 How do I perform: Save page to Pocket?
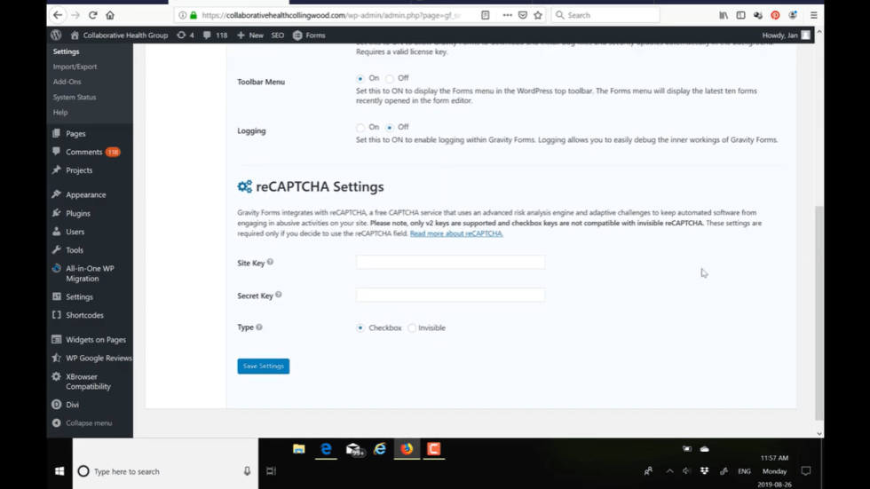click(x=523, y=15)
